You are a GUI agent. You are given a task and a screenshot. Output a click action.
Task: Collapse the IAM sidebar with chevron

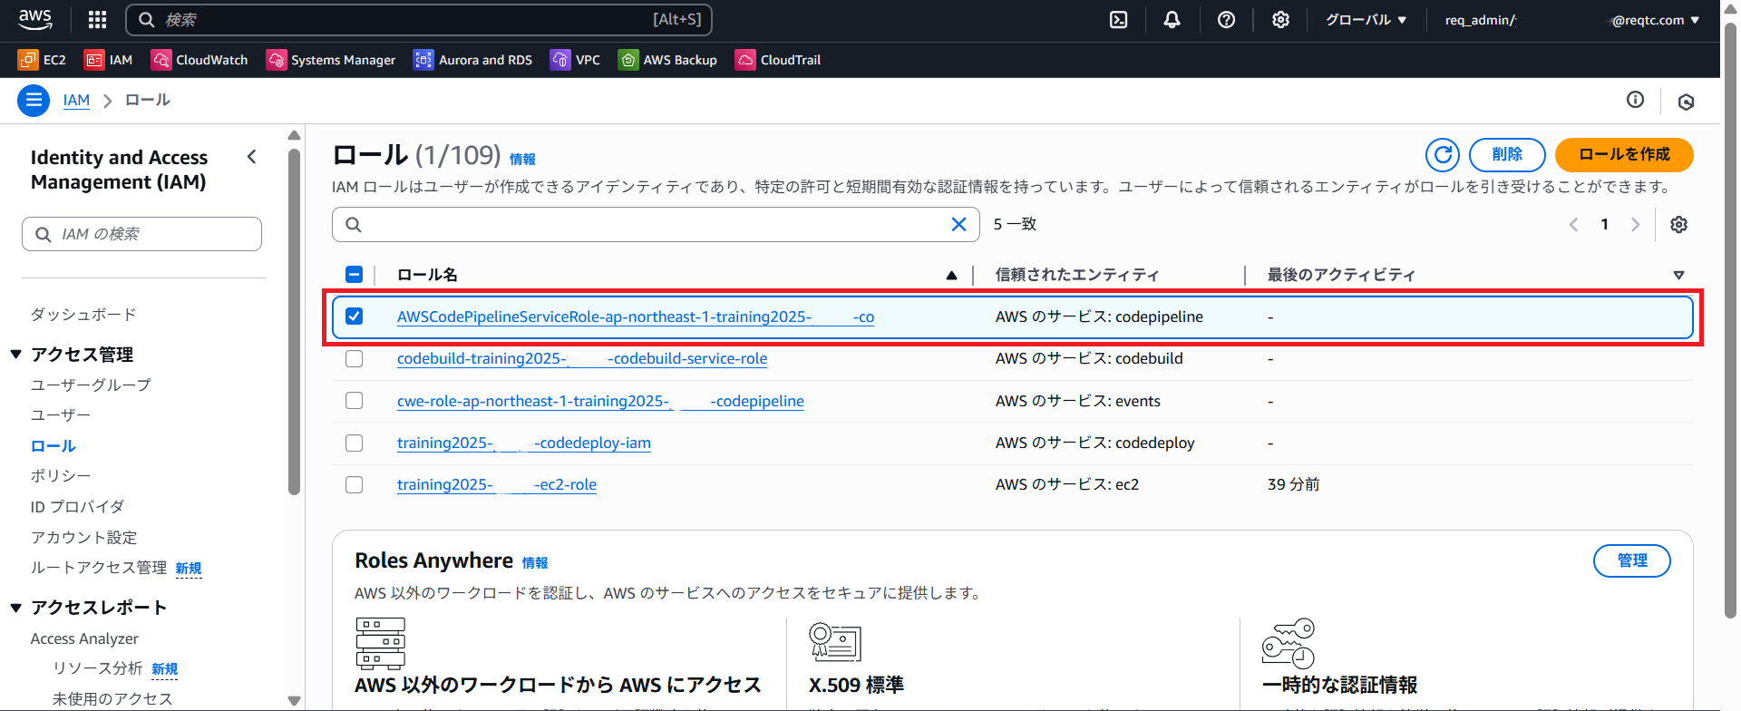252,157
